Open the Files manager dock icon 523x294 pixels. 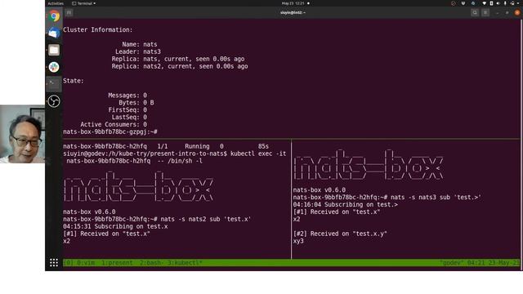tap(54, 50)
